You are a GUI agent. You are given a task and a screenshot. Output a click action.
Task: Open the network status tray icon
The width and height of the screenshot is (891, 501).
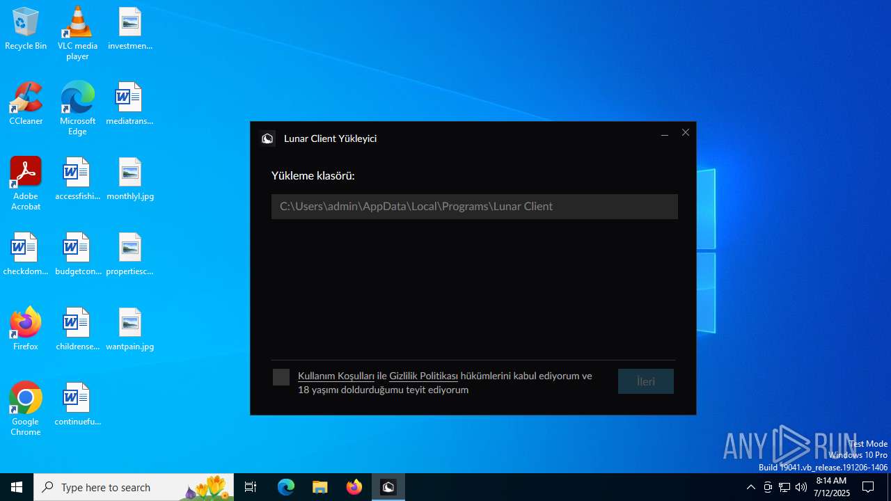pyautogui.click(x=784, y=487)
